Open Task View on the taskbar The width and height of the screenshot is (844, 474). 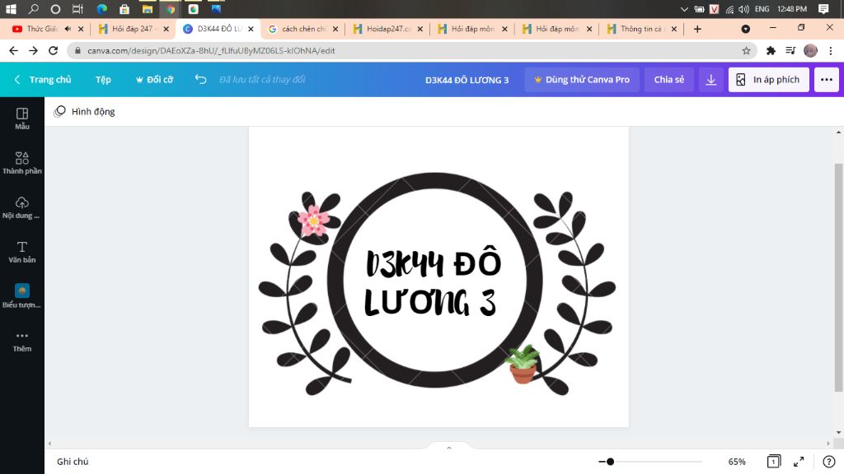tap(78, 9)
